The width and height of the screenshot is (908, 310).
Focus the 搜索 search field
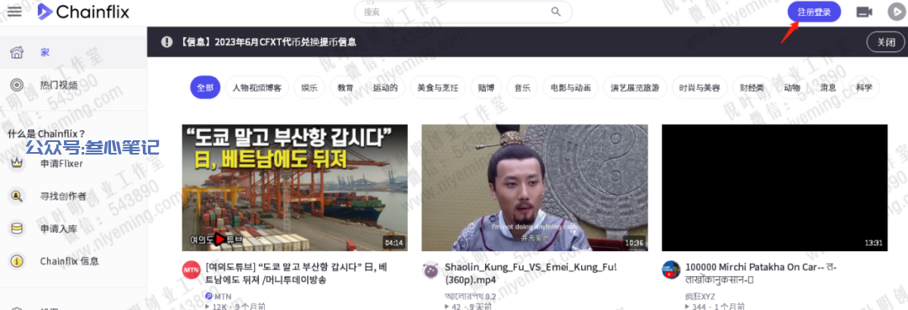coord(462,12)
